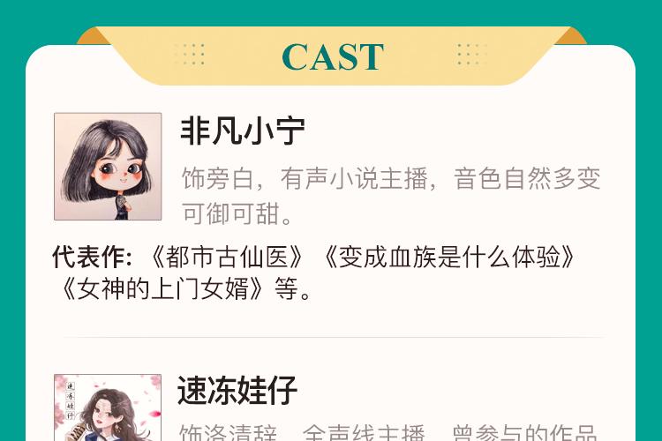Select the text 可御可甜

coord(231,213)
